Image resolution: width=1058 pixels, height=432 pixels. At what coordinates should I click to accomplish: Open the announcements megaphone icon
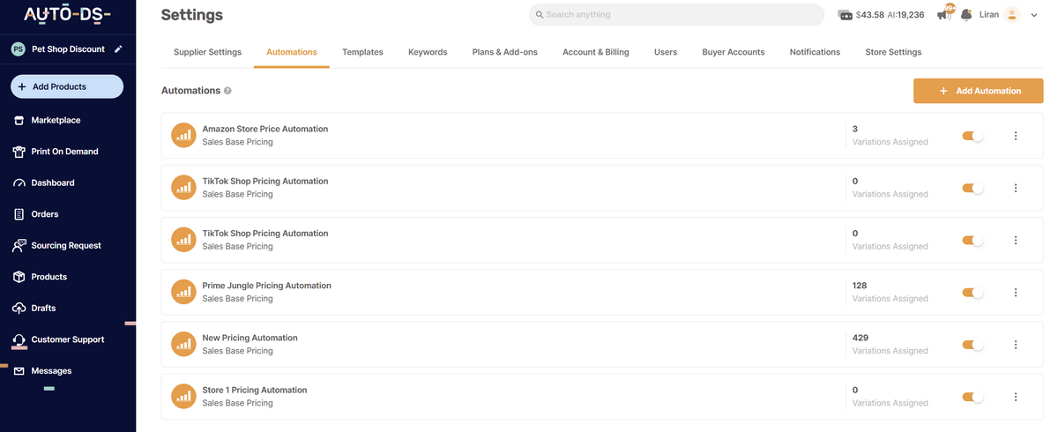[944, 14]
